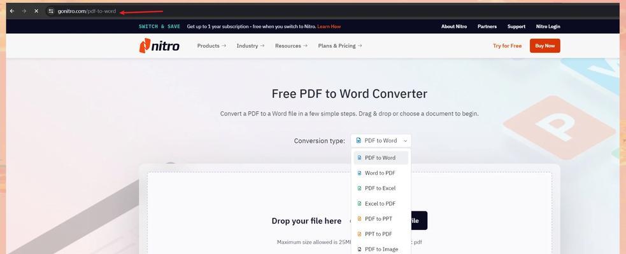
Task: Click the Drop your file here text
Action: tap(306, 221)
